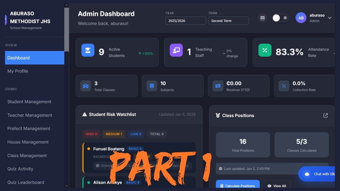Open Quiz Leaderboard in the sidebar
Image resolution: width=340 pixels, height=191 pixels.
25,182
